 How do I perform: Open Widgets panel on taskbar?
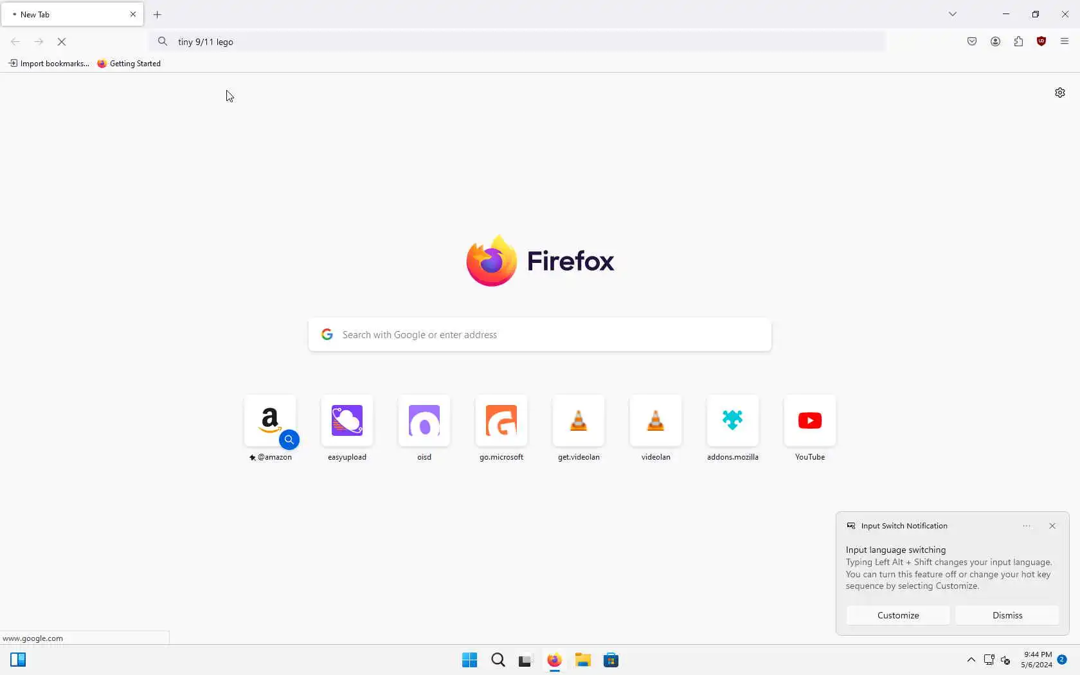(18, 660)
